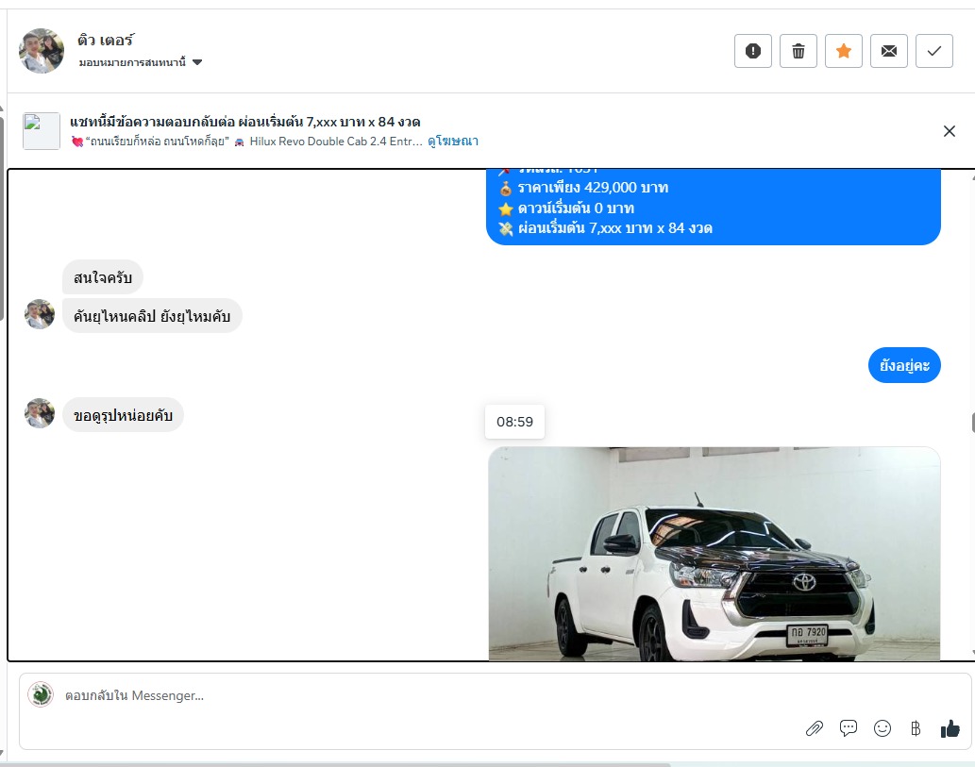Click the blue price details message bubble
The image size is (975, 767).
coord(714,207)
